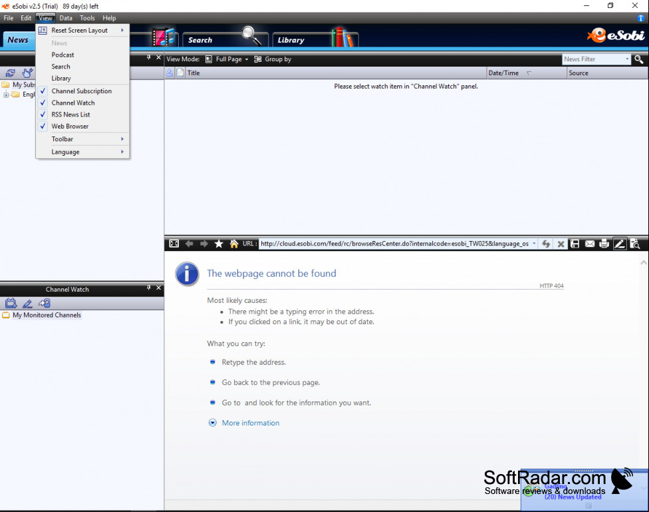The image size is (649, 512).
Task: Switch to the News tab
Action: tap(18, 40)
